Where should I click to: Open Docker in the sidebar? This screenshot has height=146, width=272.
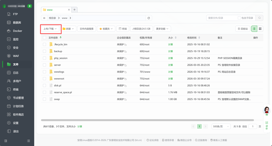click(18, 31)
